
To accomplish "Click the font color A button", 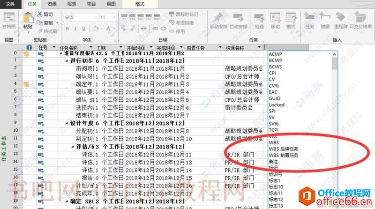I will [x=108, y=29].
